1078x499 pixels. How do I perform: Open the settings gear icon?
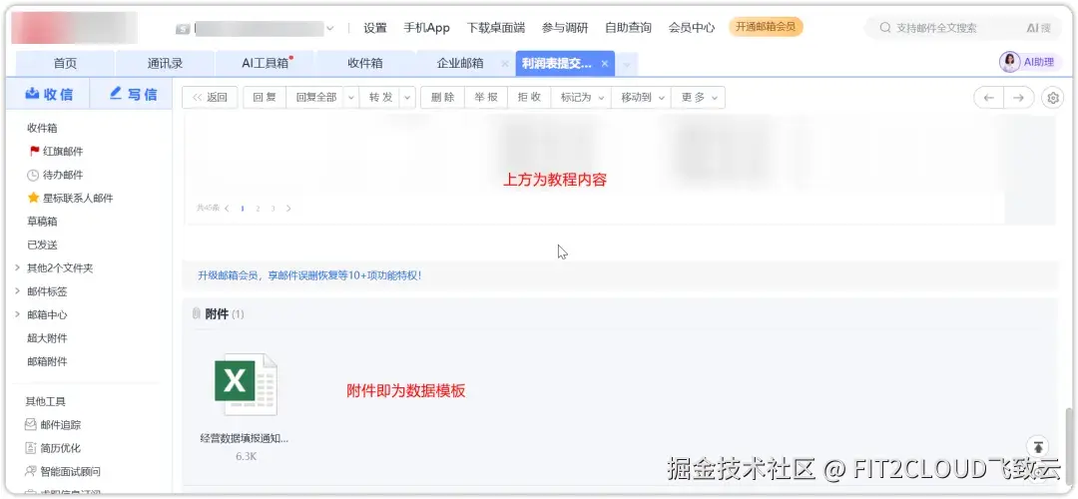[1053, 98]
